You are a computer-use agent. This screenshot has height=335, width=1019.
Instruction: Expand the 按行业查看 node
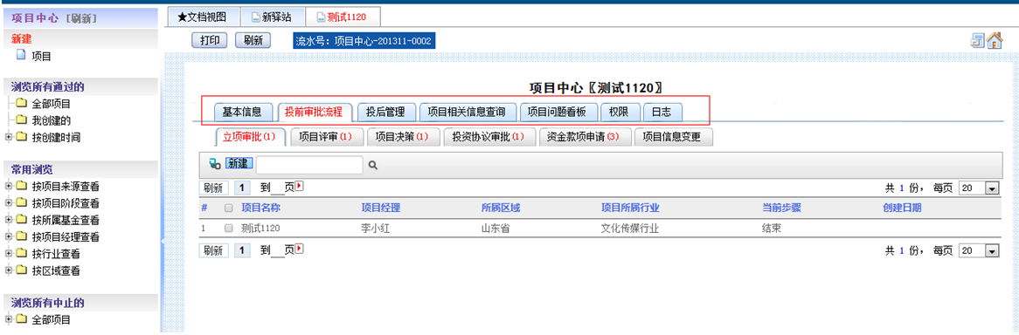coord(8,255)
